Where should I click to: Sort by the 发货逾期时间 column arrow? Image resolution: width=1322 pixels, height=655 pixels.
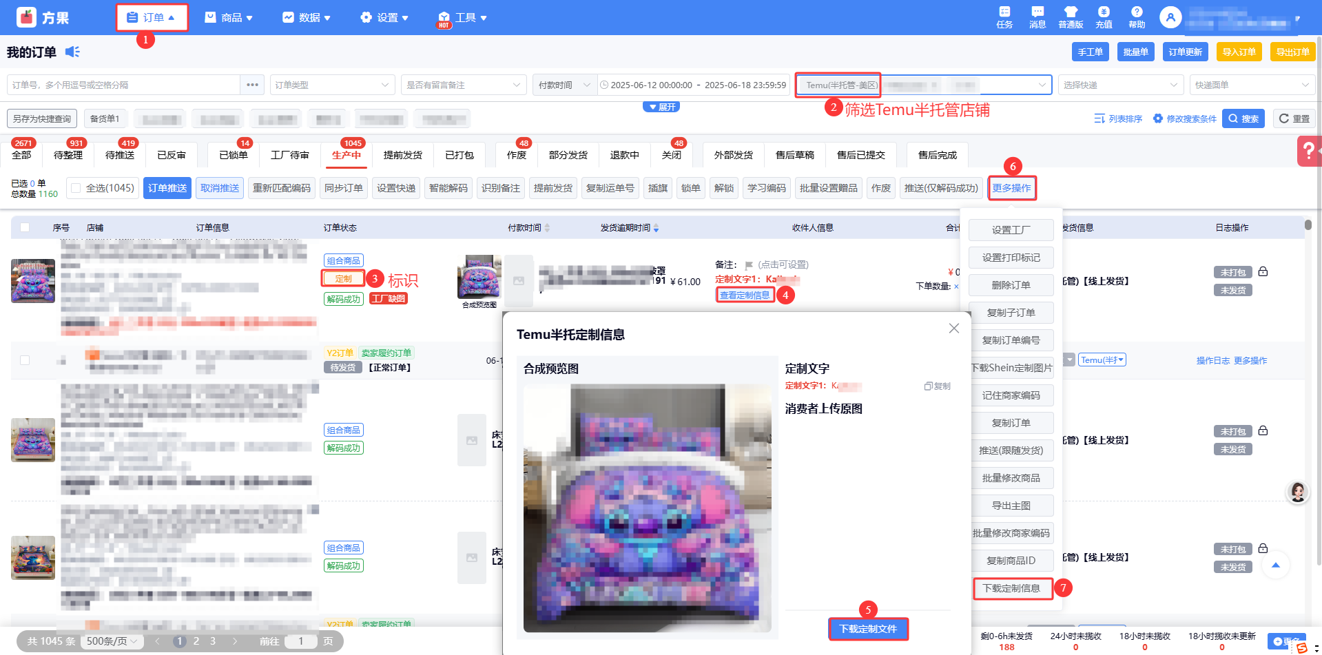click(656, 228)
